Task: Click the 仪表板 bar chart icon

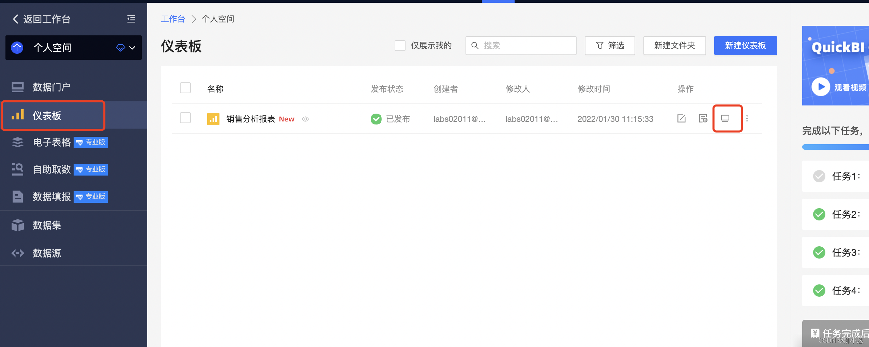Action: point(18,115)
